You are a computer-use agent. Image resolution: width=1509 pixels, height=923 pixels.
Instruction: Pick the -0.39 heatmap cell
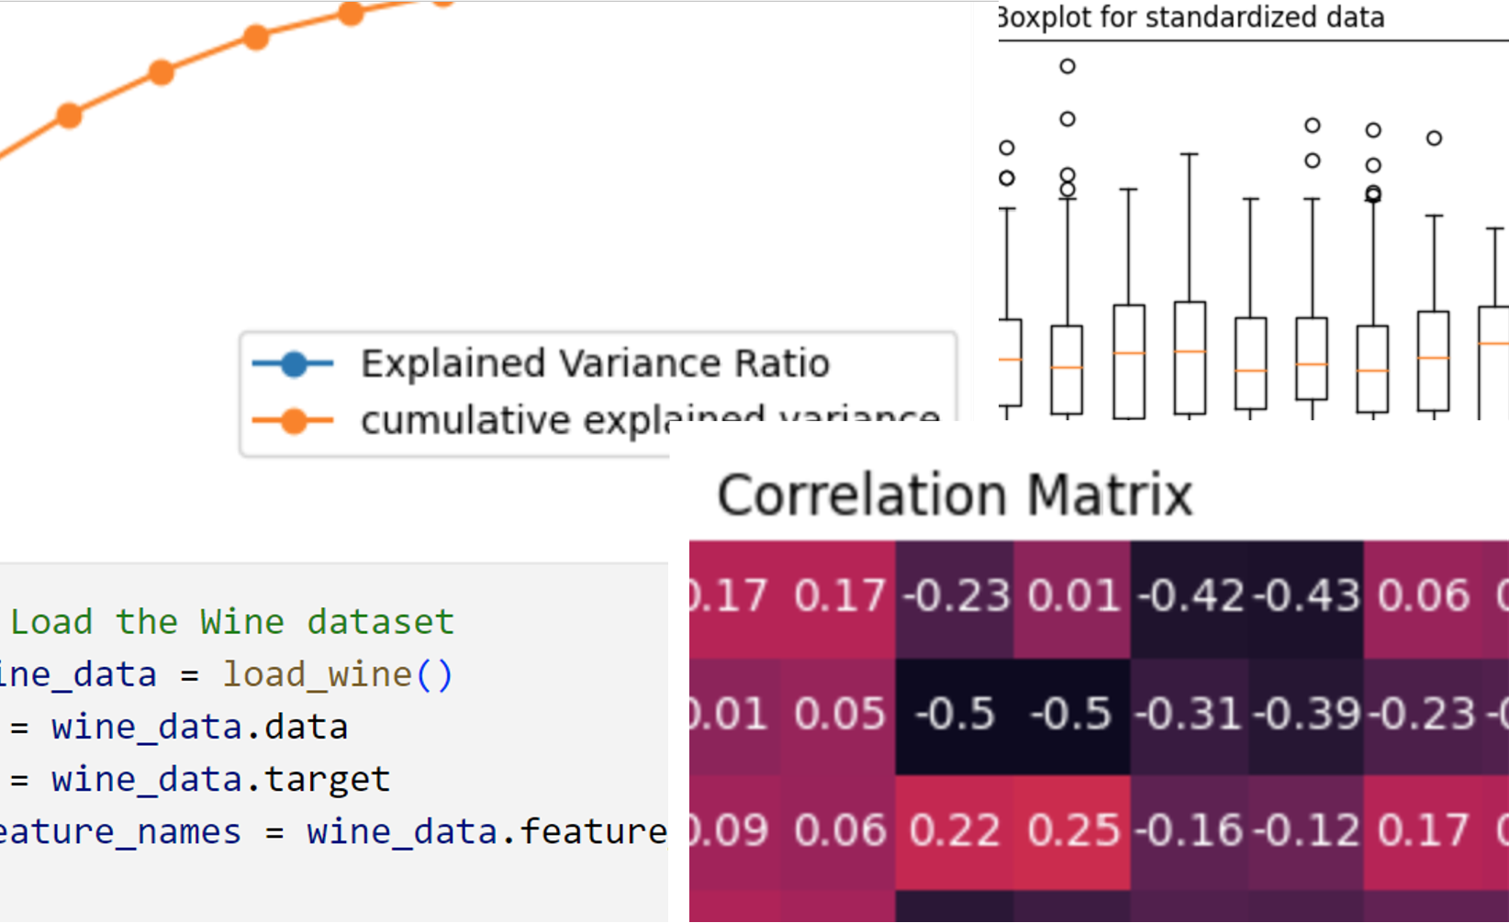(1306, 714)
